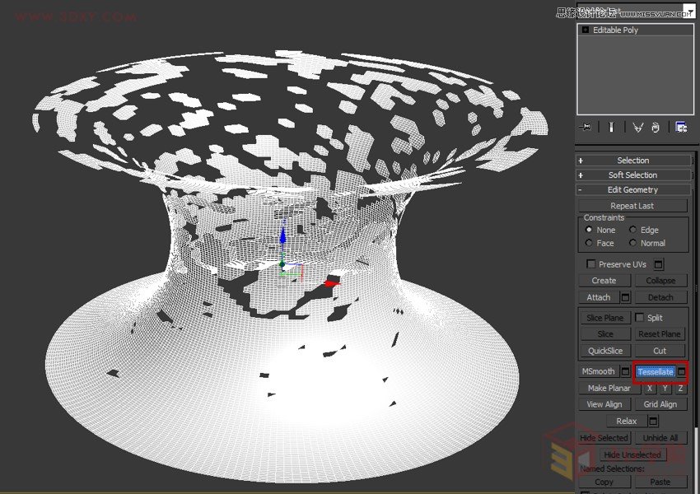Enable the Preserve UVs checkbox
This screenshot has height=494, width=700.
point(590,263)
